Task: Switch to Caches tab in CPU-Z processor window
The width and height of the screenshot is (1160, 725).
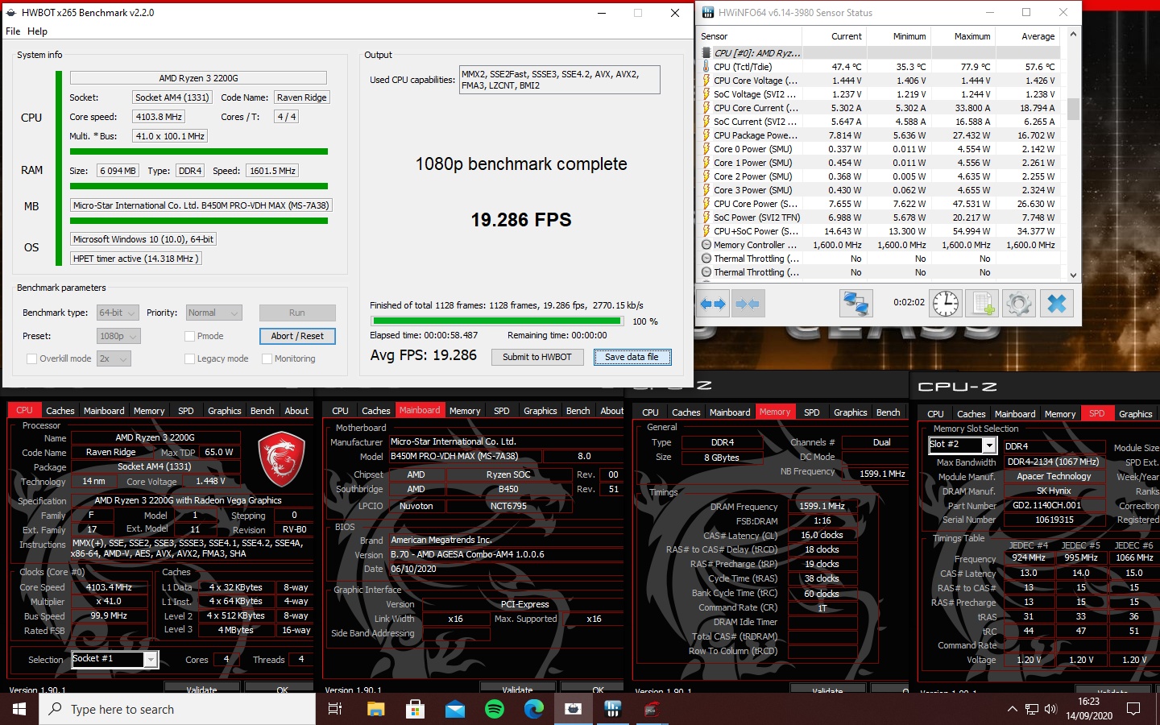Action: pos(60,411)
